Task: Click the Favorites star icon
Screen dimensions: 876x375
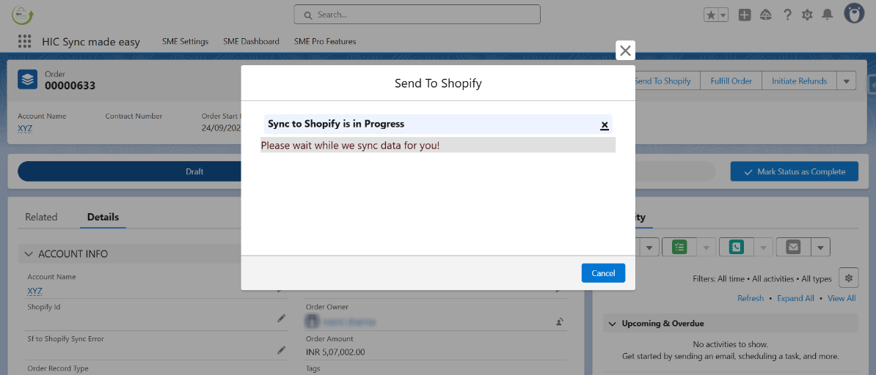Action: coord(711,15)
